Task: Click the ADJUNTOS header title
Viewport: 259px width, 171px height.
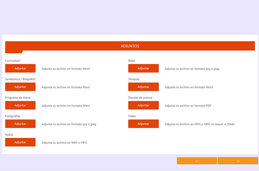Action: 130,46
